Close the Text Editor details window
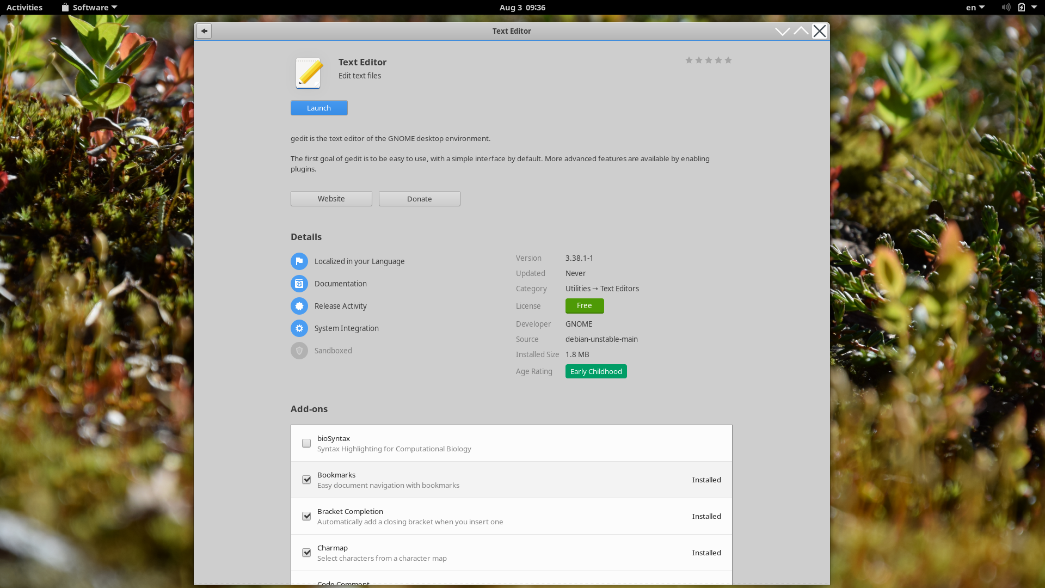 (820, 31)
